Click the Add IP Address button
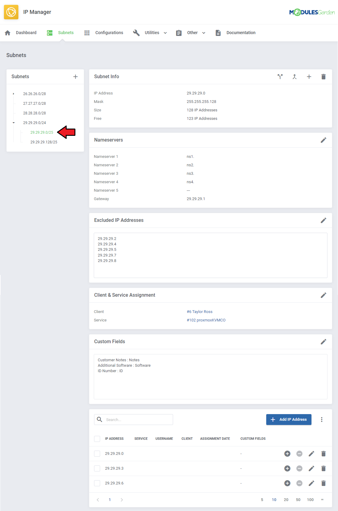This screenshot has width=338, height=511. pos(289,420)
